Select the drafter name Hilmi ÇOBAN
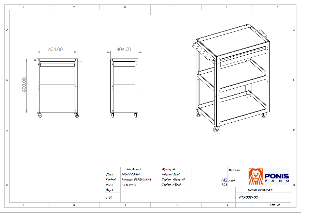The image size is (314, 213). click(x=131, y=174)
